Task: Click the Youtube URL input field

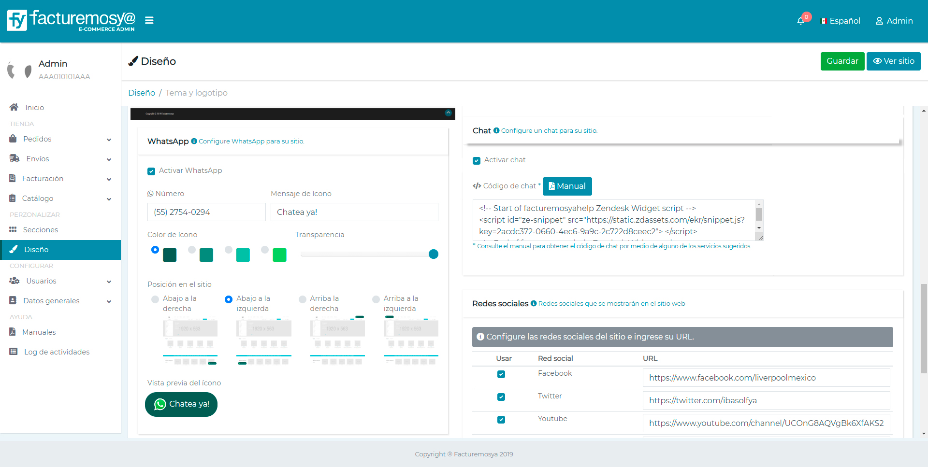Action: (766, 423)
